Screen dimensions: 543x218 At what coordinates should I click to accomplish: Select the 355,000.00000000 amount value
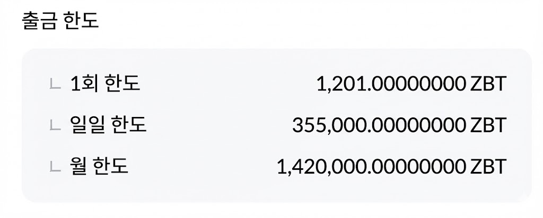(x=379, y=125)
